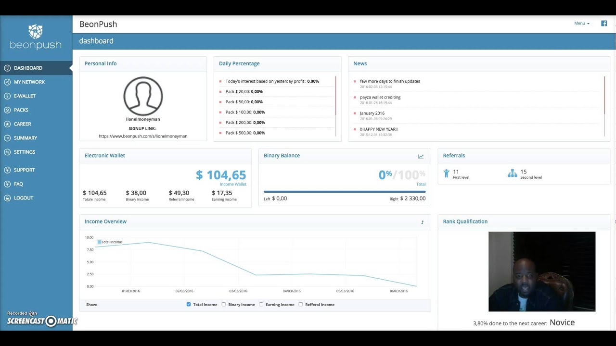Click the First level person icon
The image size is (616, 346).
447,173
